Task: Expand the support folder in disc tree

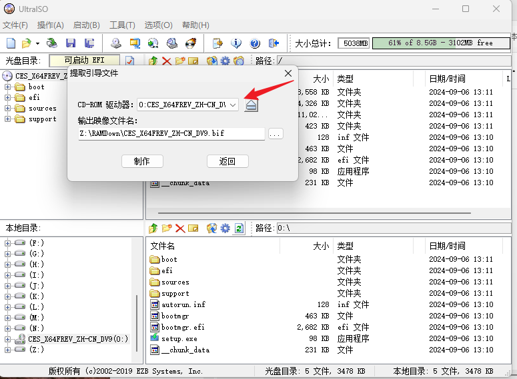Action: [7, 119]
